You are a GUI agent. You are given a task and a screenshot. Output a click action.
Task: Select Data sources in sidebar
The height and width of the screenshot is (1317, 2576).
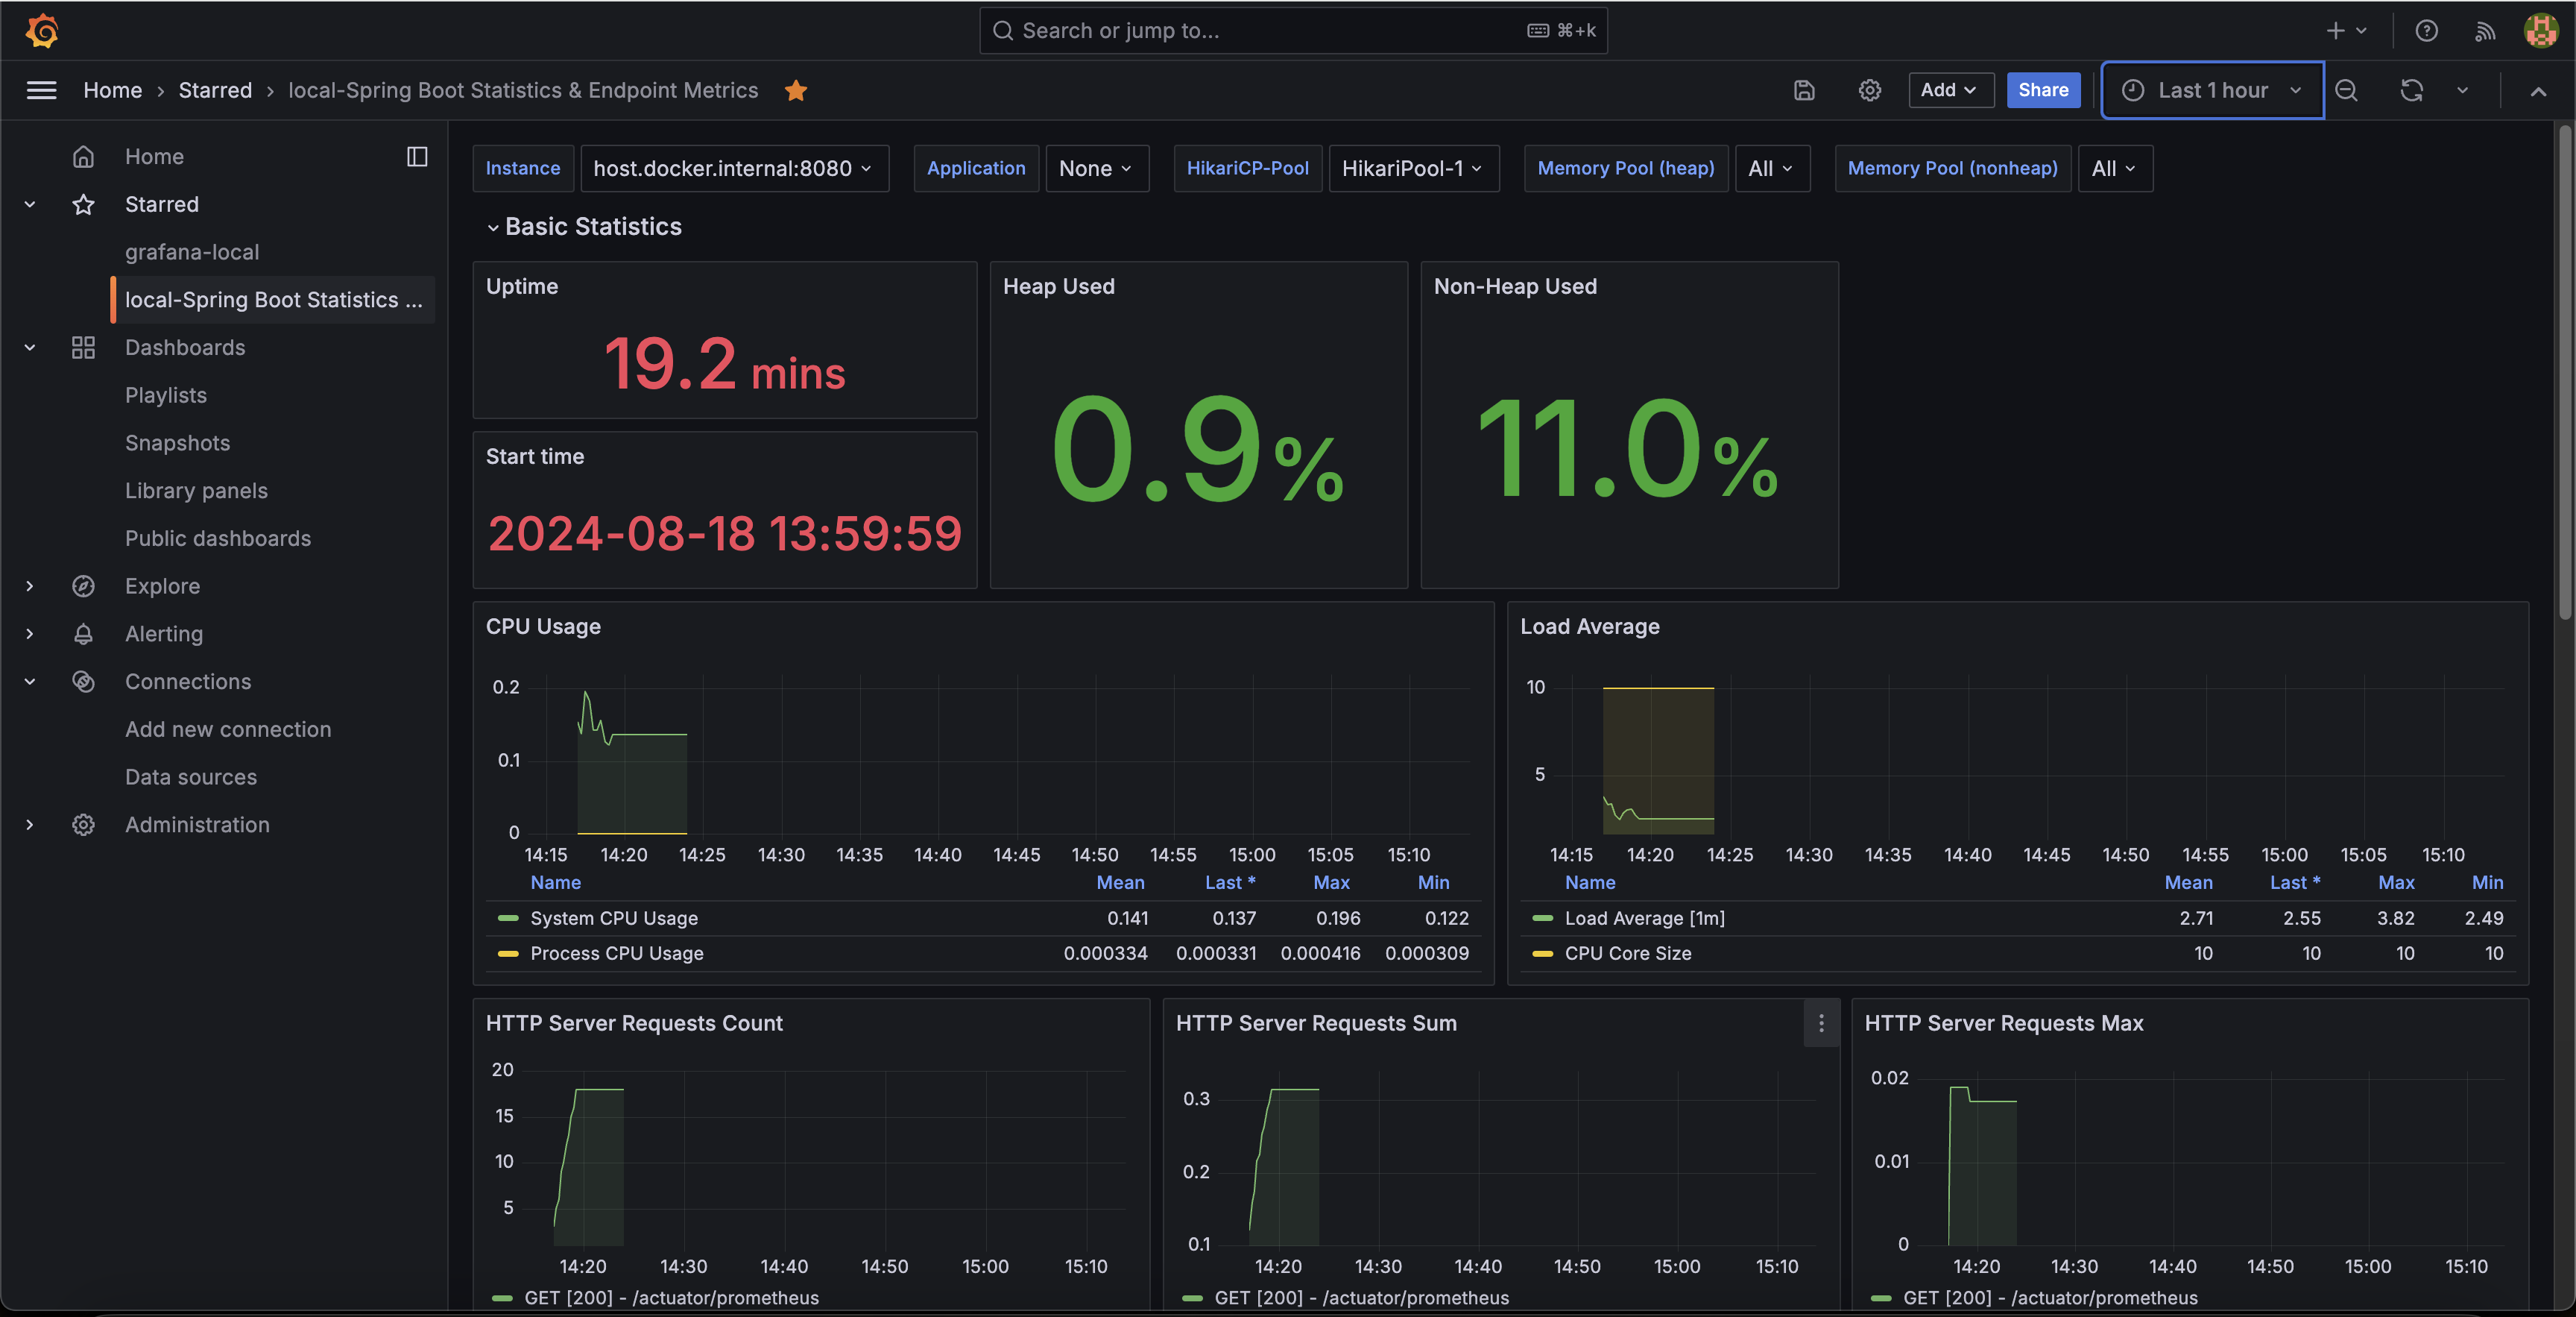click(x=191, y=776)
